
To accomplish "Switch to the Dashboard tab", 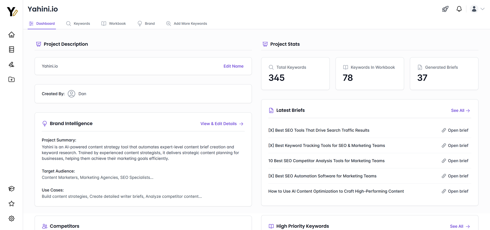I will [x=42, y=24].
